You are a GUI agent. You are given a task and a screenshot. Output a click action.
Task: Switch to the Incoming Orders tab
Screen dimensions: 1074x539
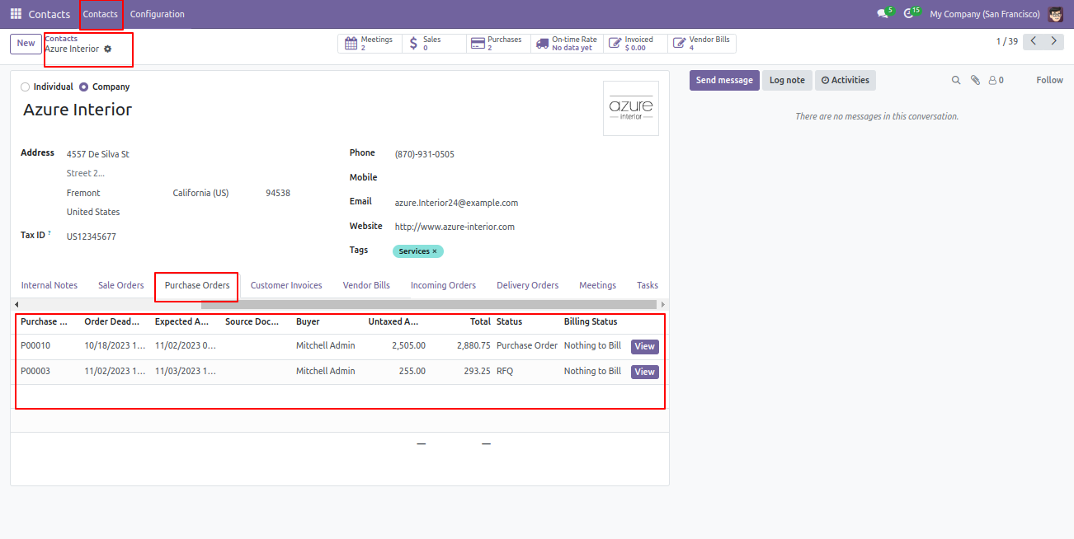coord(443,285)
